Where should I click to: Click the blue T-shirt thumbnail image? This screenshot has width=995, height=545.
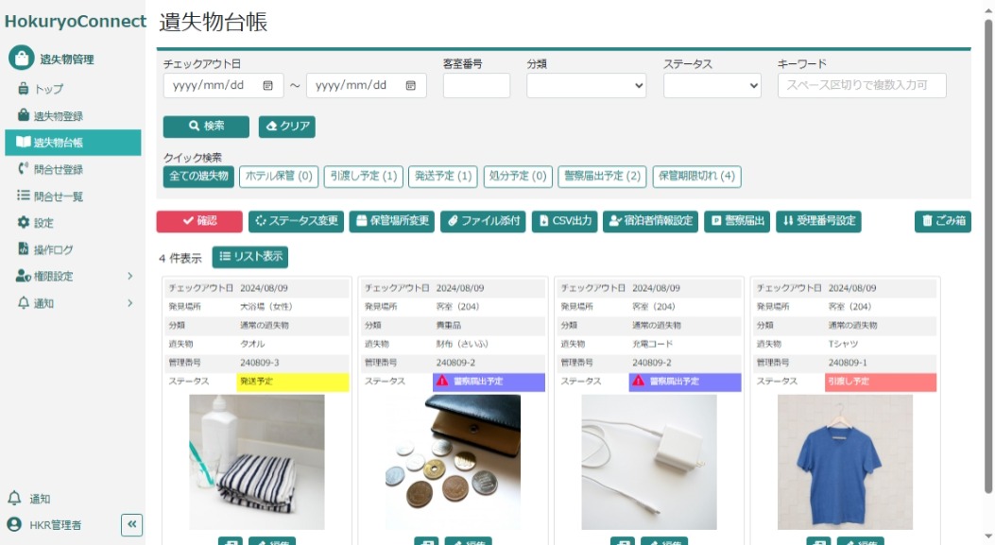845,462
